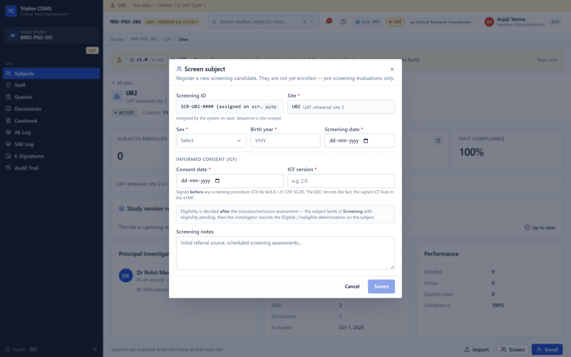Viewport: 571px width, 357px height.
Task: Click the notifications bell icon
Action: (328, 22)
